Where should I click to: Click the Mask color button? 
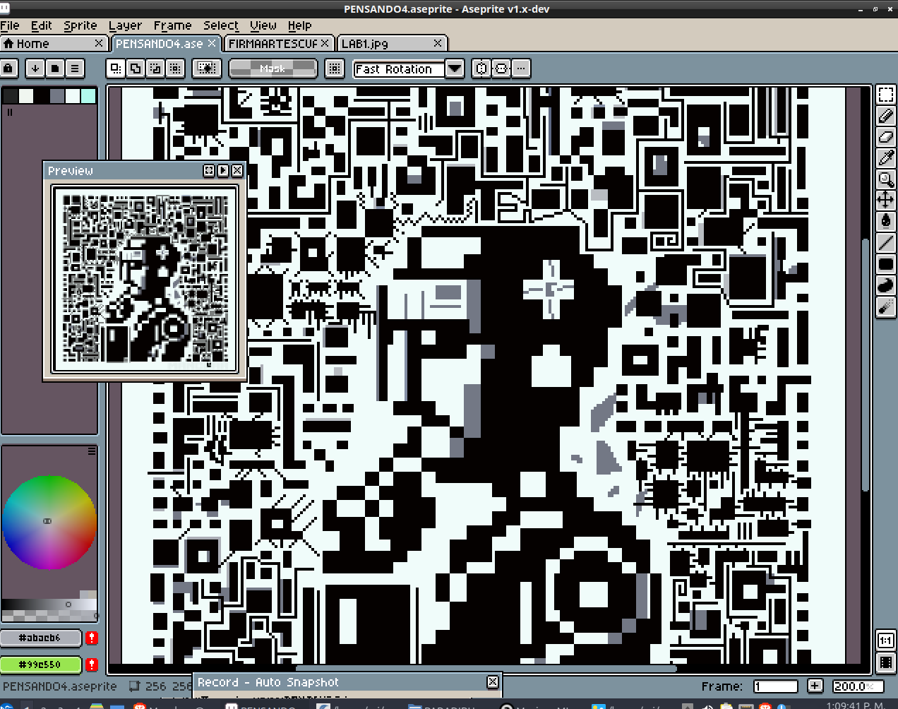(273, 68)
